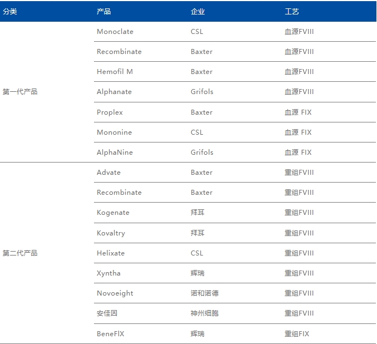This screenshot has height=344, width=377.
Task: Click Recombinate in the 血源FVIII row
Action: click(119, 52)
